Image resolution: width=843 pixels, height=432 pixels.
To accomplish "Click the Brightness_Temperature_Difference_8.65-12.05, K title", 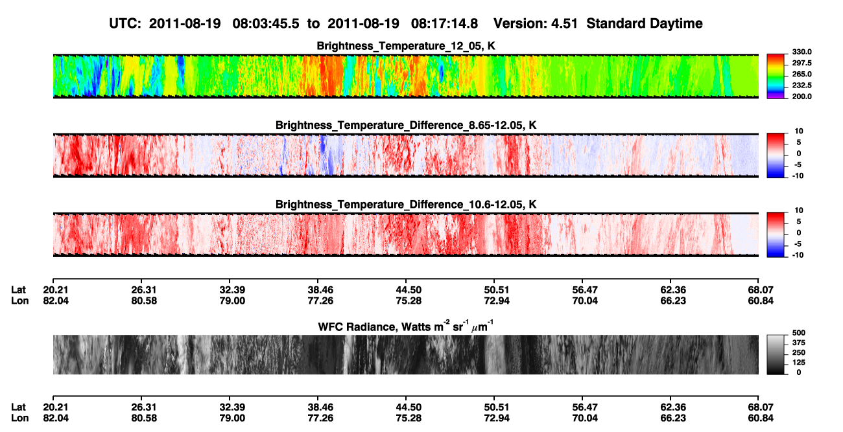I will (x=406, y=125).
